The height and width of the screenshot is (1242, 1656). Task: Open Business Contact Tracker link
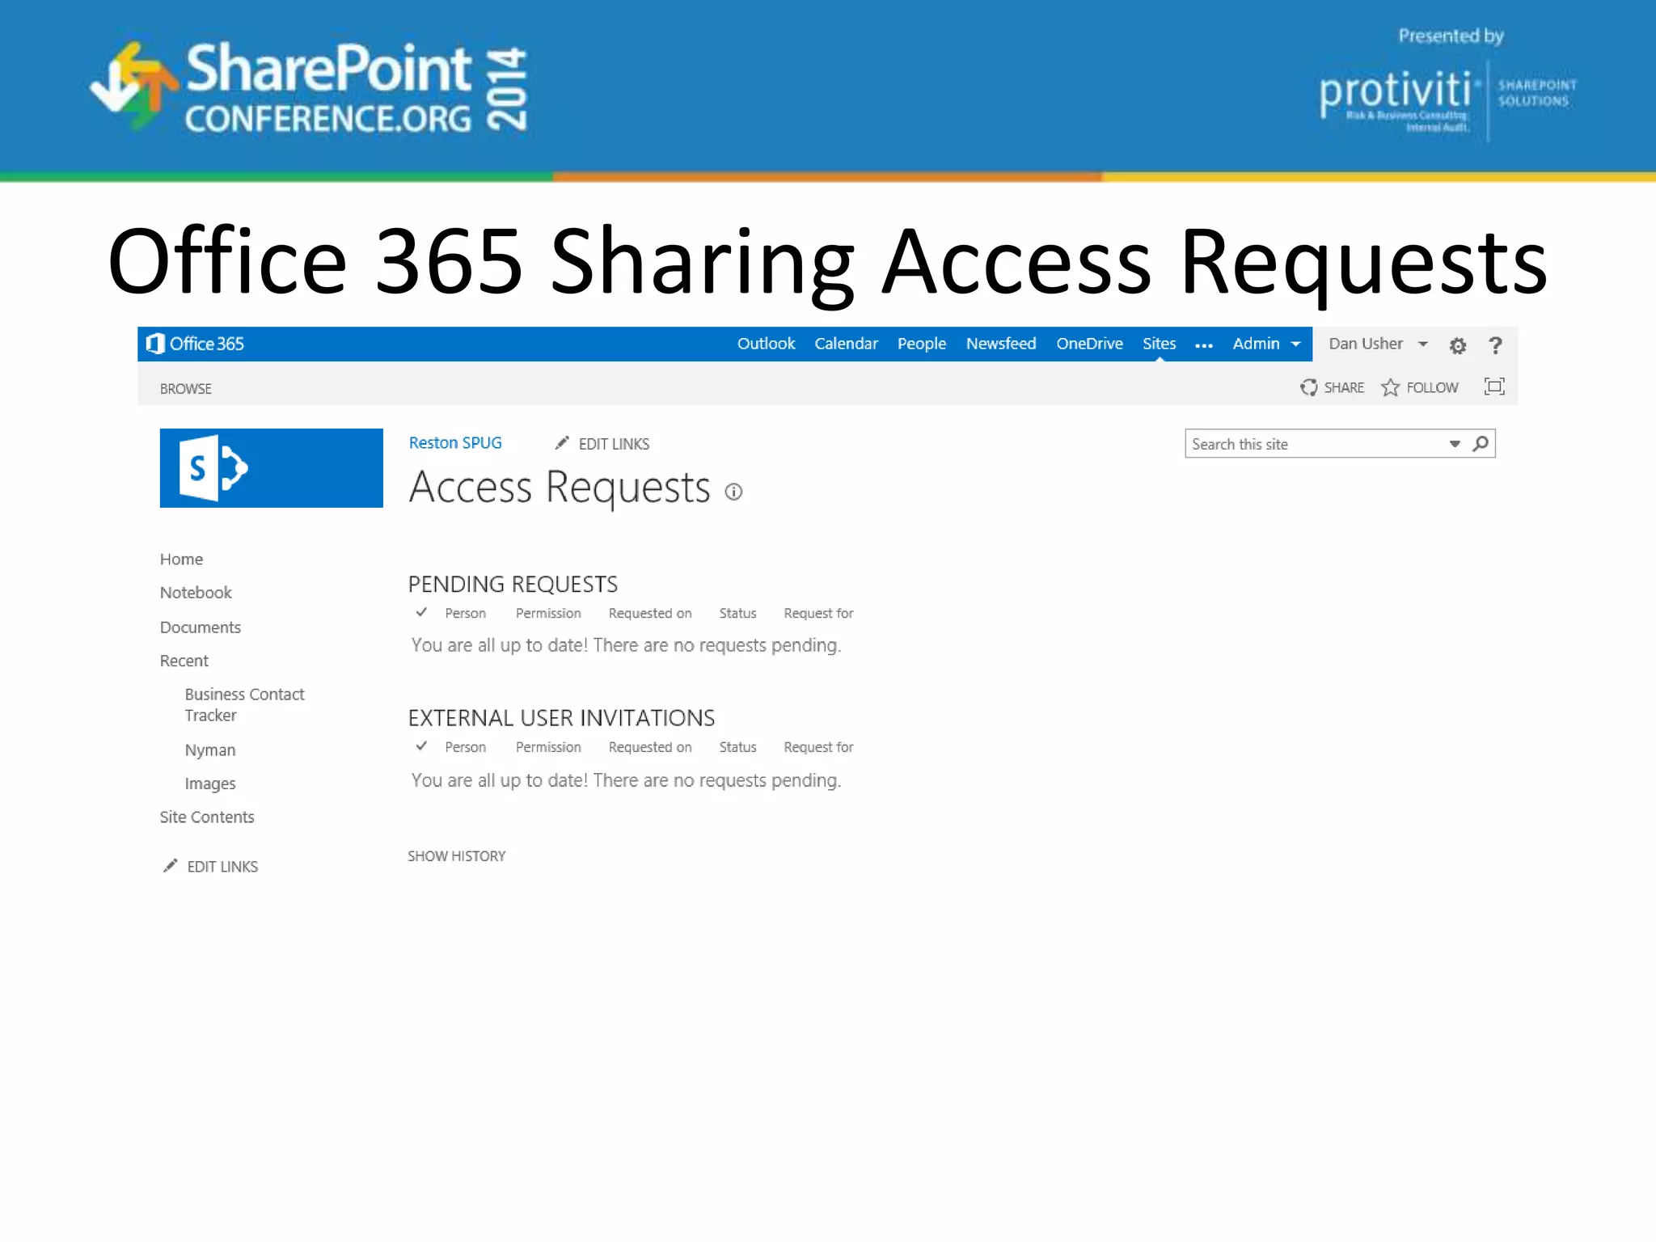tap(244, 704)
